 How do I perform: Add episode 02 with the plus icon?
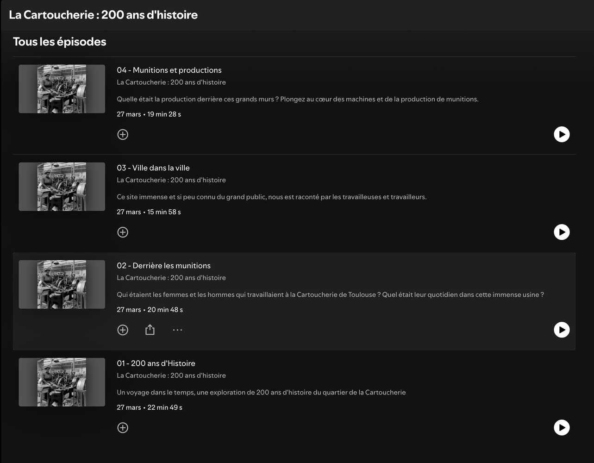(123, 330)
